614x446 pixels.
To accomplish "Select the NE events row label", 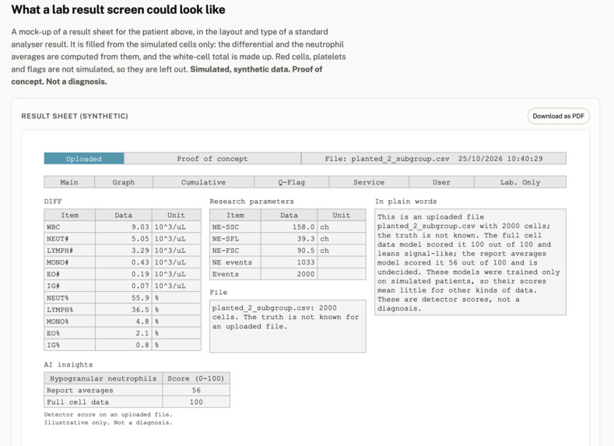I will (235, 262).
